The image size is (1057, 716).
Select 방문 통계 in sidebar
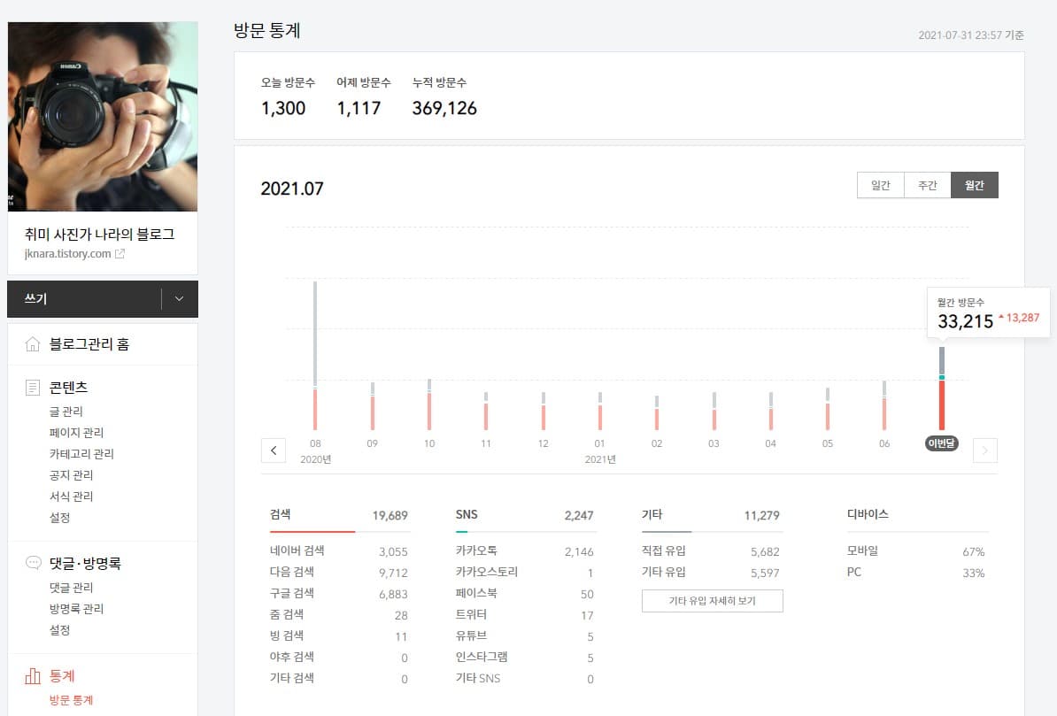[x=72, y=700]
